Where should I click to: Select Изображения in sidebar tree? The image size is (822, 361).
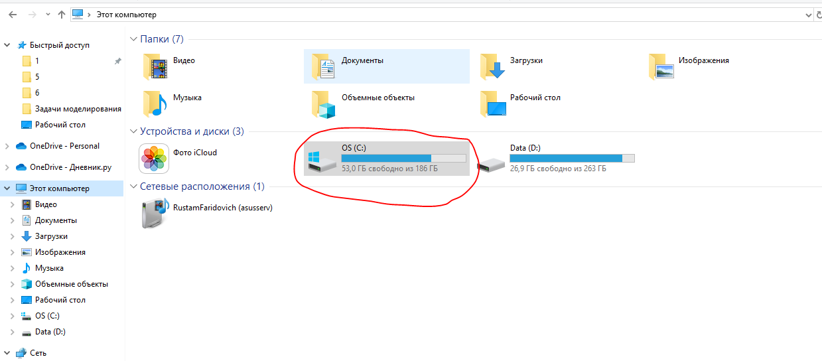[60, 252]
